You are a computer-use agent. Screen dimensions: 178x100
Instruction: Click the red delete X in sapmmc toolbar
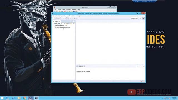pos(65,12)
